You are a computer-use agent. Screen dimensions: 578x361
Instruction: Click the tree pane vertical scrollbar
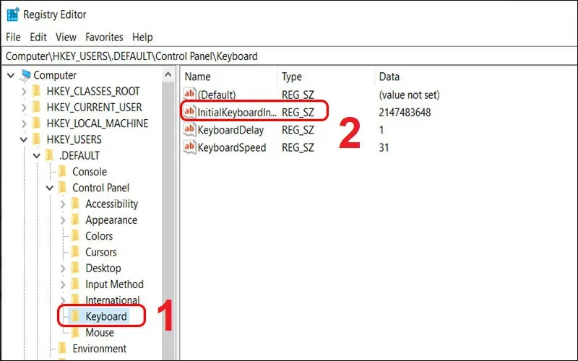pos(168,217)
